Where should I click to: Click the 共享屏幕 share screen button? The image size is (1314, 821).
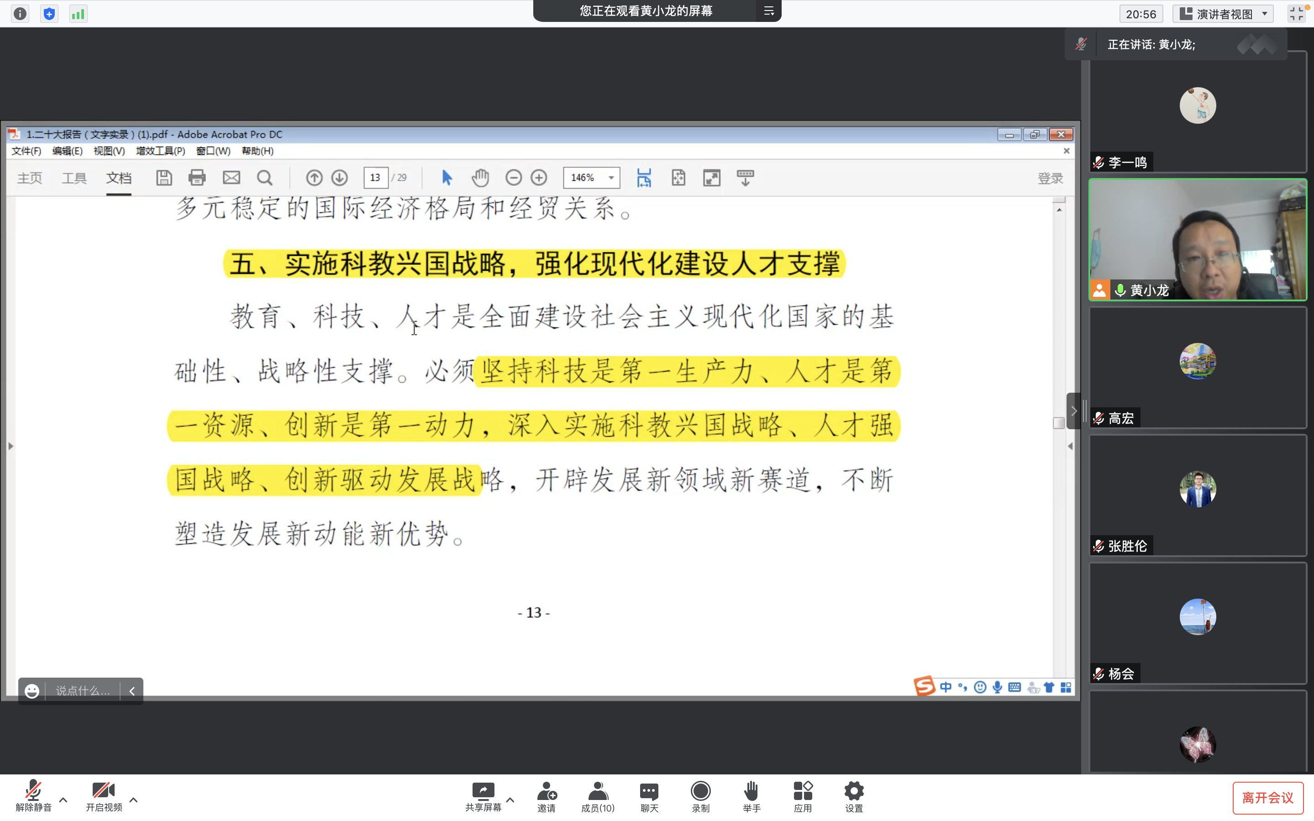(x=483, y=796)
